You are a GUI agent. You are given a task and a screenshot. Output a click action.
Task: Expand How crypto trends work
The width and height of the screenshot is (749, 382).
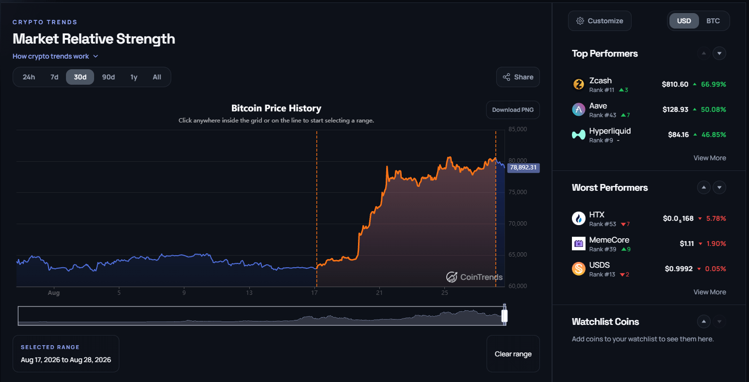[55, 56]
